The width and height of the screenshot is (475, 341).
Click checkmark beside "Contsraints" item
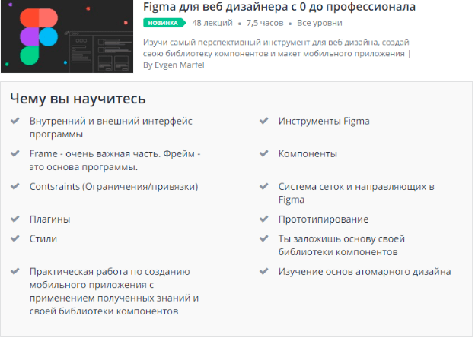point(15,186)
